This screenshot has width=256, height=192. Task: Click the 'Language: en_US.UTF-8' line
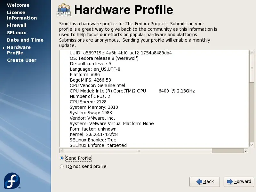coord(95,69)
